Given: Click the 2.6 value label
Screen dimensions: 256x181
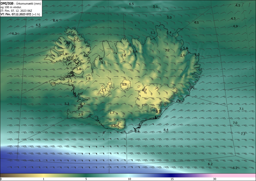Looking at the screenshot, I should [x=183, y=55].
